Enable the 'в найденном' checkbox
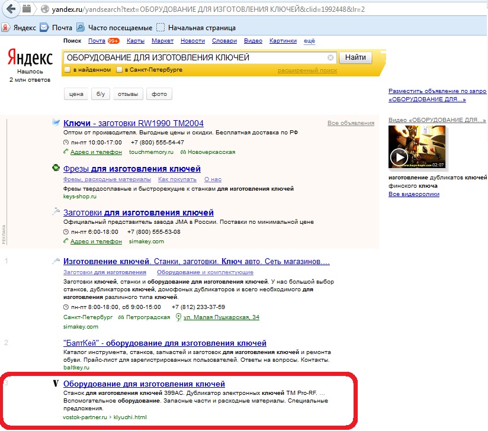 tap(68, 70)
